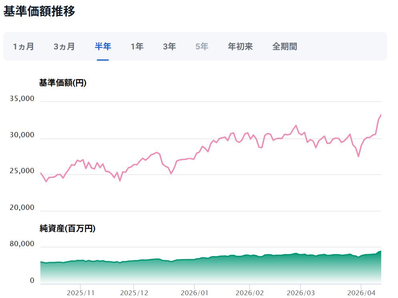Click the 2026/02 x-axis label
398x298 pixels.
(x=250, y=293)
